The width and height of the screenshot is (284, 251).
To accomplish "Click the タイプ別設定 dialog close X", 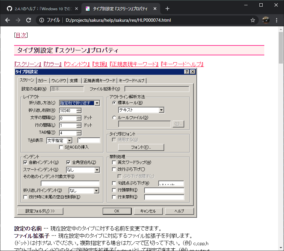I will [193, 71].
